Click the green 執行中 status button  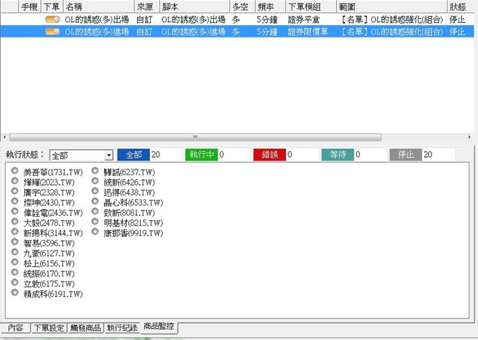(201, 155)
